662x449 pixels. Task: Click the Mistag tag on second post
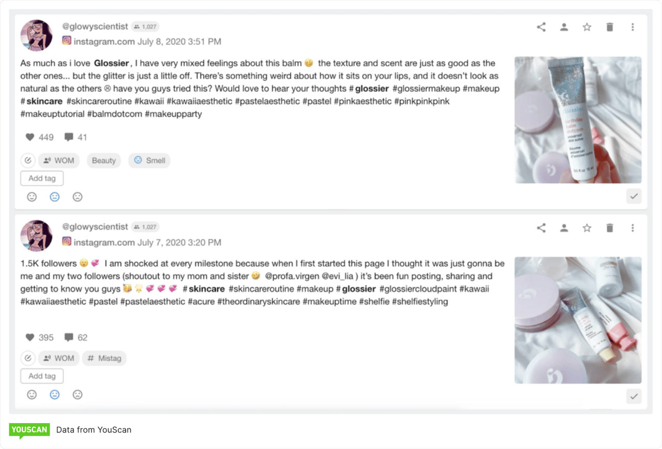coord(104,358)
